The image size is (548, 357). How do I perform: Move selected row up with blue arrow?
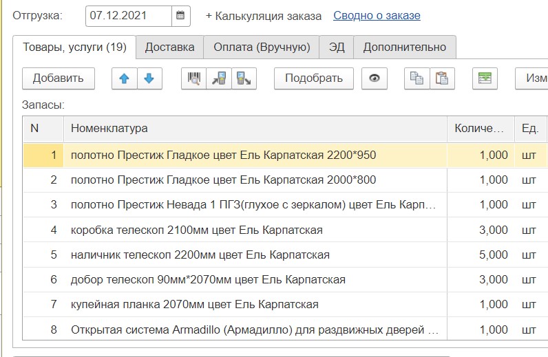click(124, 78)
